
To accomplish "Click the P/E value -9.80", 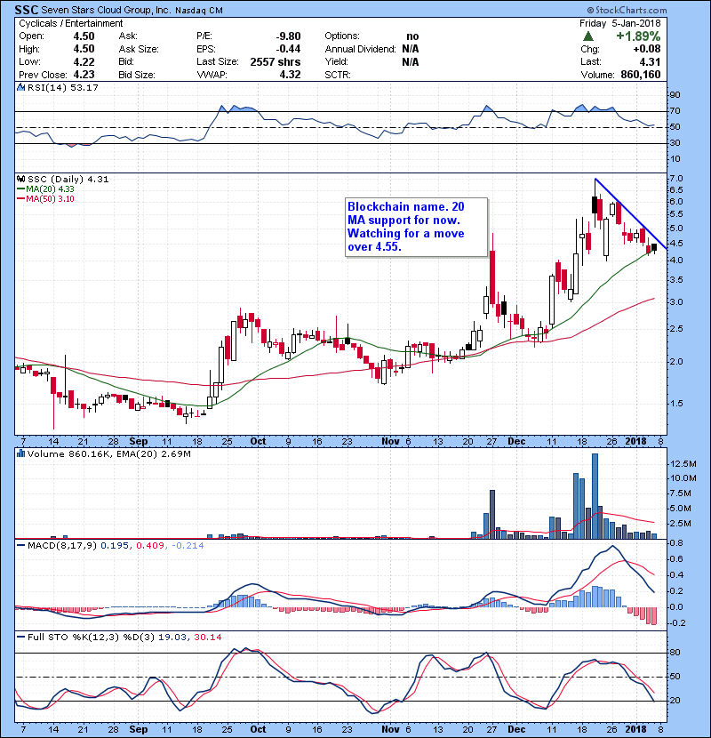I will point(288,36).
